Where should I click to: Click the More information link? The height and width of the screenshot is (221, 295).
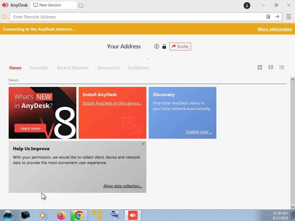tap(275, 29)
